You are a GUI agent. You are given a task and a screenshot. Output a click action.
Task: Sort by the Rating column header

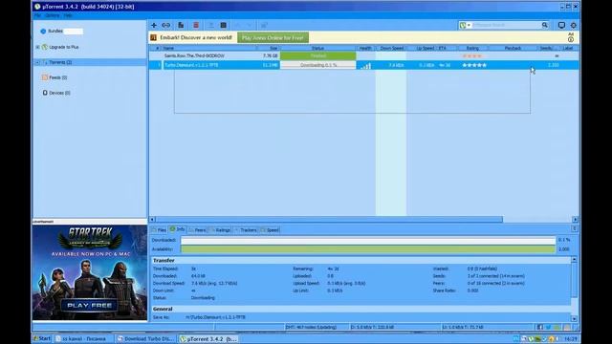472,48
